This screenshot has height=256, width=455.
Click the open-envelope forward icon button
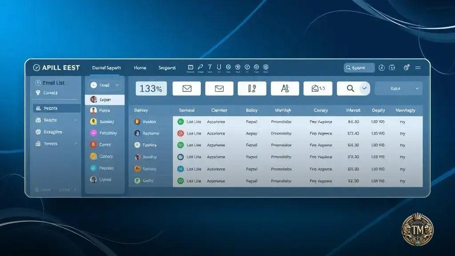point(318,88)
